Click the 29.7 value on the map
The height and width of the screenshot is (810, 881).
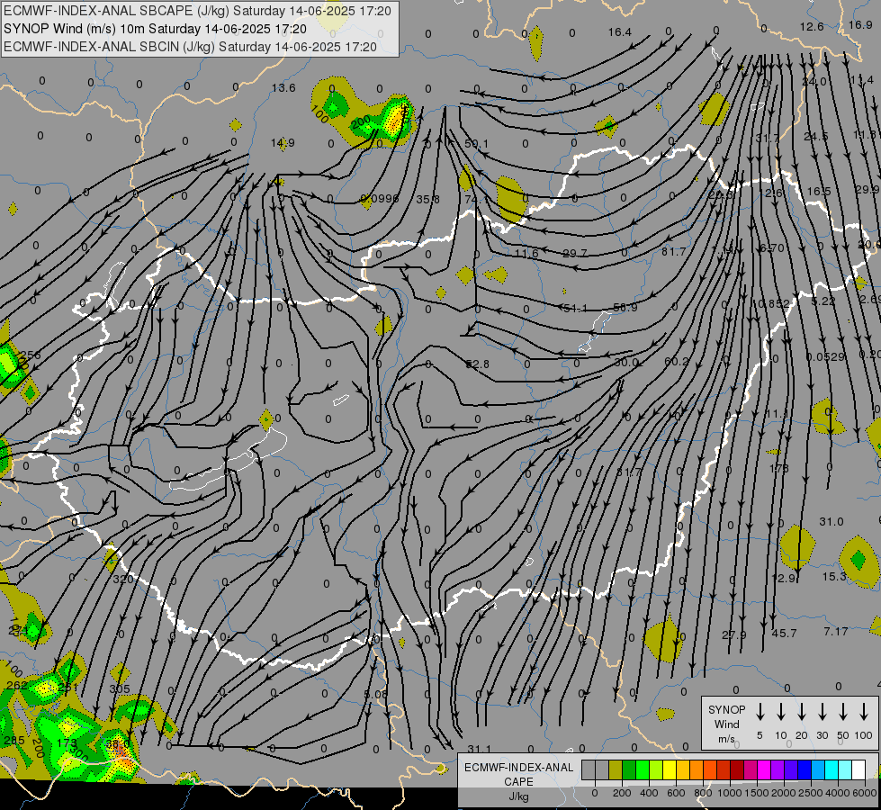point(575,254)
